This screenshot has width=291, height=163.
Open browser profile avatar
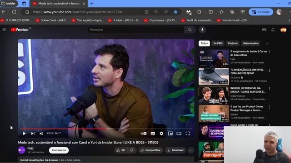point(280,12)
